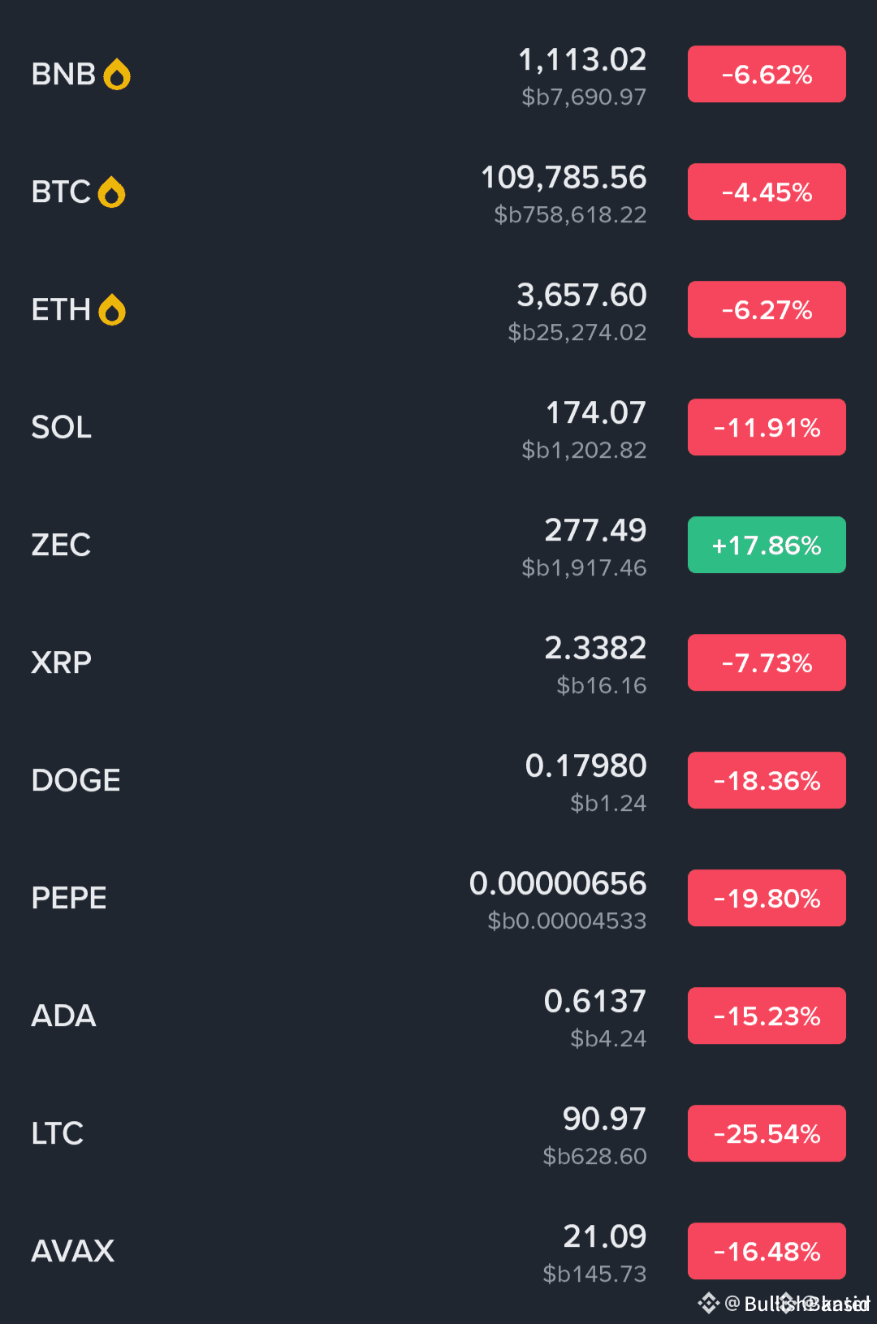Tap the SOL -11.91% change button
877x1324 pixels.
pyautogui.click(x=767, y=428)
